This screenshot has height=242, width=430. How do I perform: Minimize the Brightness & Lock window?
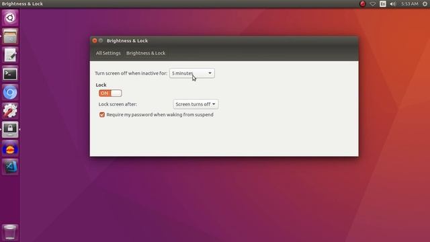click(x=101, y=40)
